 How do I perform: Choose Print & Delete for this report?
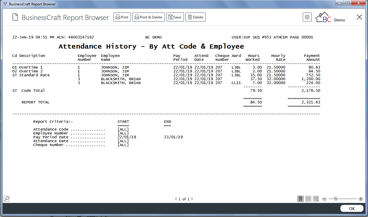[x=149, y=17]
